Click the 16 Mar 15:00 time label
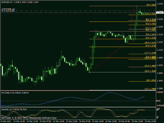The width and height of the screenshot is (164, 123). point(98,121)
